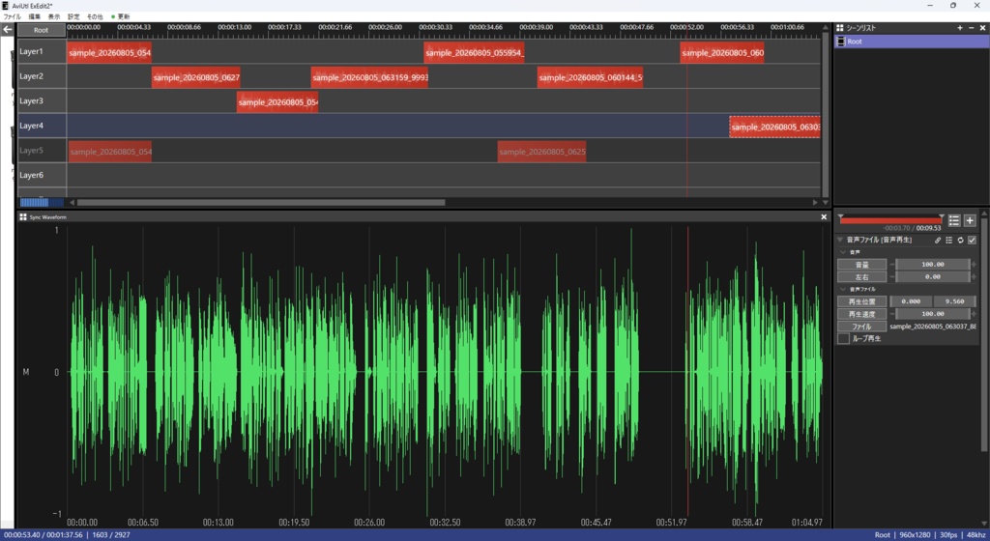Close the scene list panel
Viewport: 990px width, 541px height.
(982, 28)
